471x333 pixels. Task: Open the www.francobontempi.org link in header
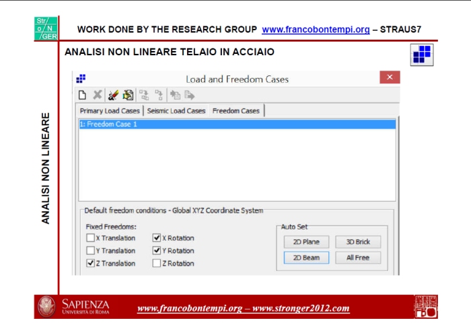point(316,30)
